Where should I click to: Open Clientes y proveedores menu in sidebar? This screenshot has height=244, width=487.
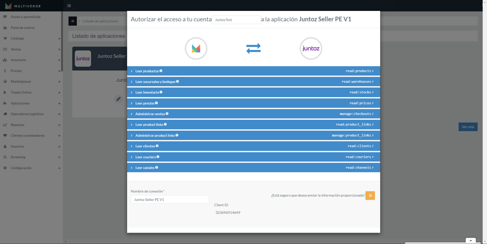[27, 135]
